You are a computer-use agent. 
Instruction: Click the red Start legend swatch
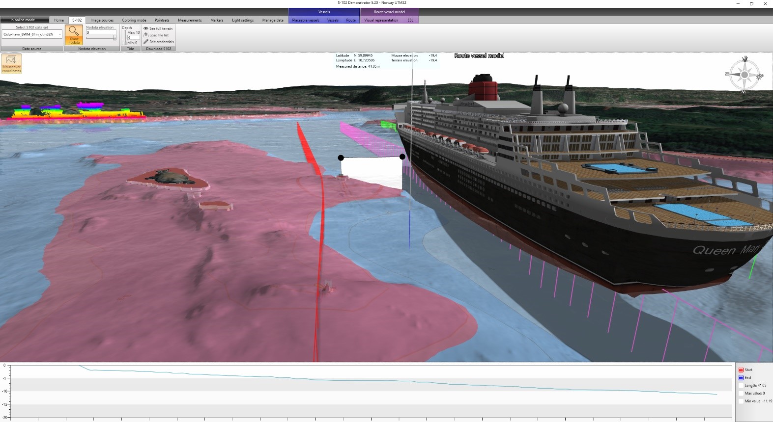pos(741,370)
